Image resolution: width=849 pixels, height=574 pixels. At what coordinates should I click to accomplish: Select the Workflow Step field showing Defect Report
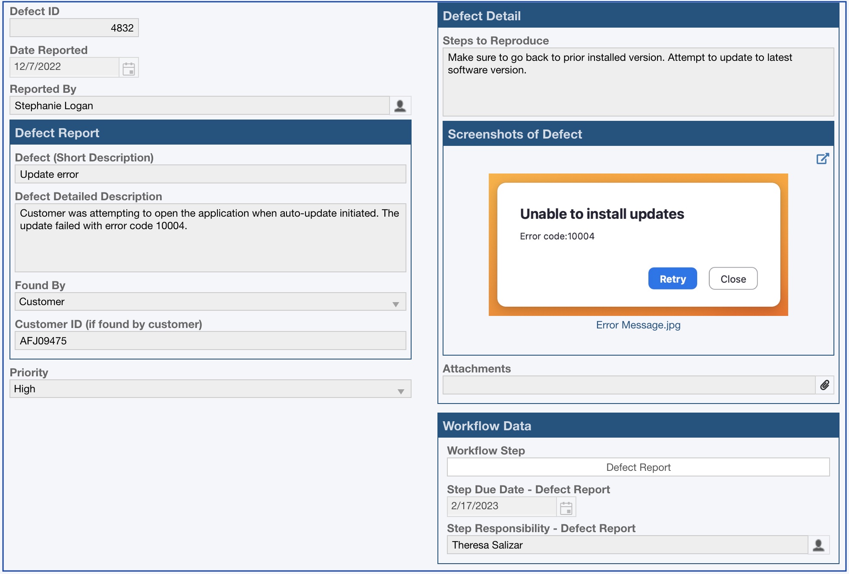point(638,467)
